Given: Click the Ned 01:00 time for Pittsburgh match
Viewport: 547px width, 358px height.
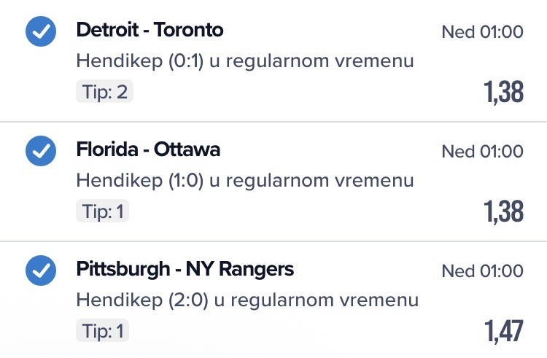Looking at the screenshot, I should pyautogui.click(x=482, y=271).
